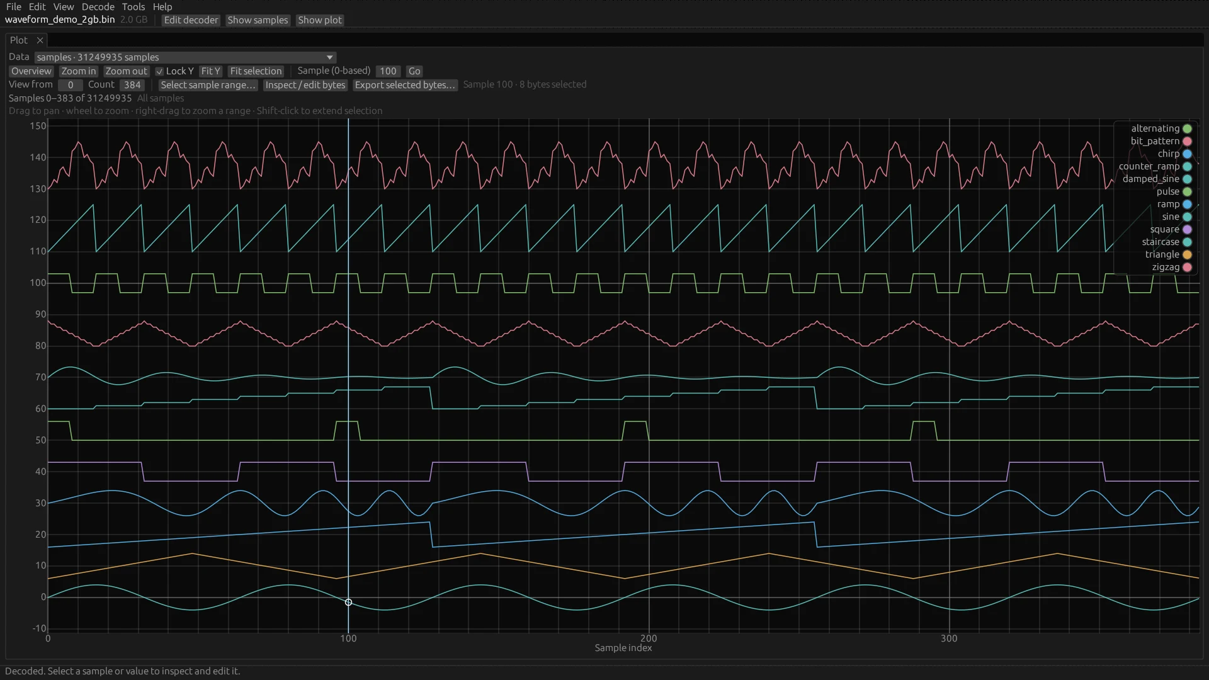Click the x-axis tick label 200
Image resolution: width=1209 pixels, height=680 pixels.
649,638
